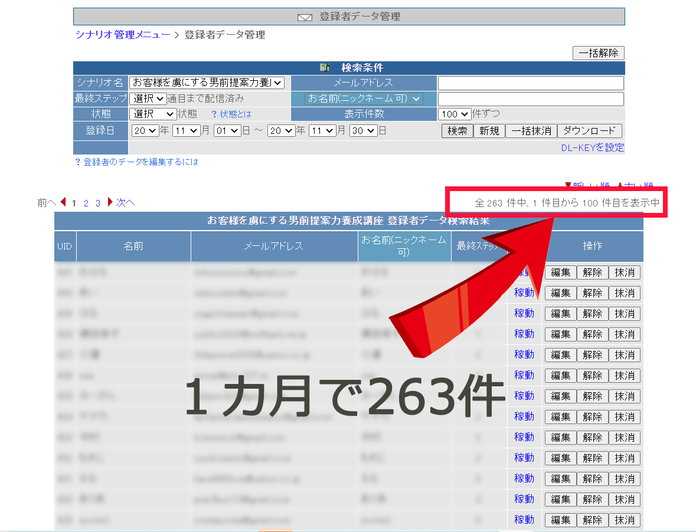696x532 pixels.
Task: Click the 操作 column header
Action: click(593, 246)
